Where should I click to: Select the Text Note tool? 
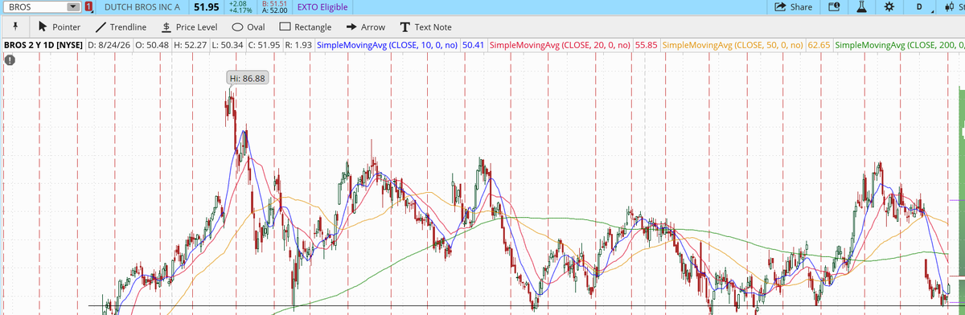pyautogui.click(x=425, y=27)
